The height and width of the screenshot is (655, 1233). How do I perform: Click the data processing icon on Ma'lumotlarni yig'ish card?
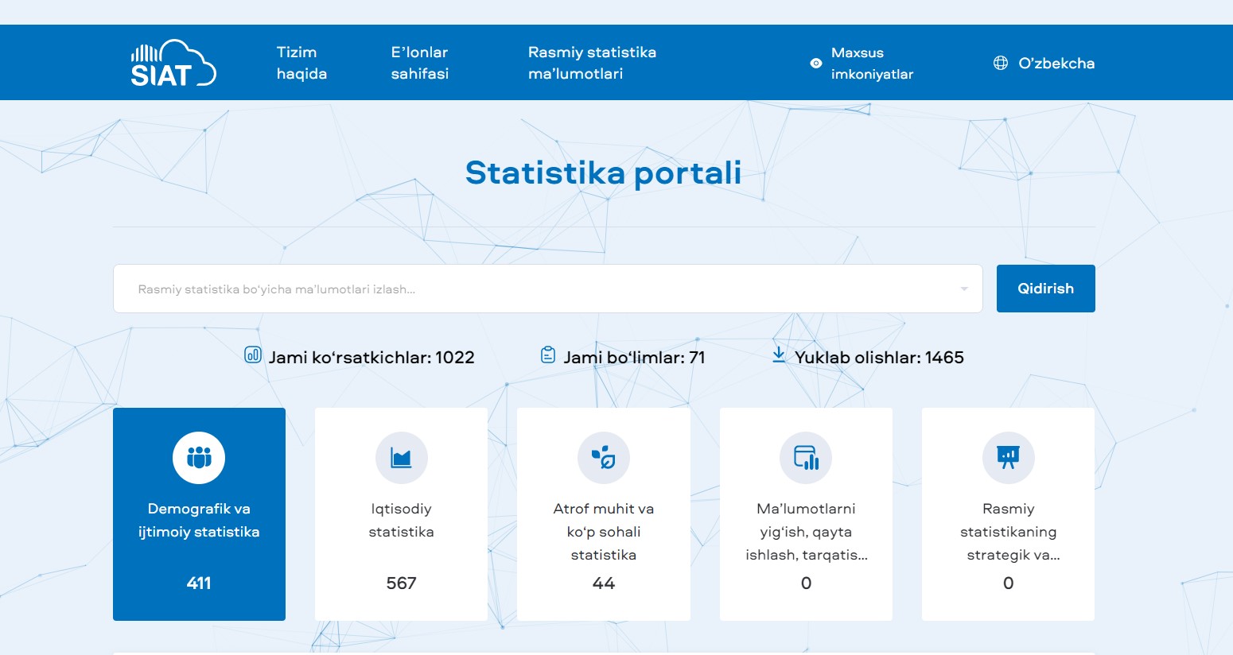click(806, 458)
